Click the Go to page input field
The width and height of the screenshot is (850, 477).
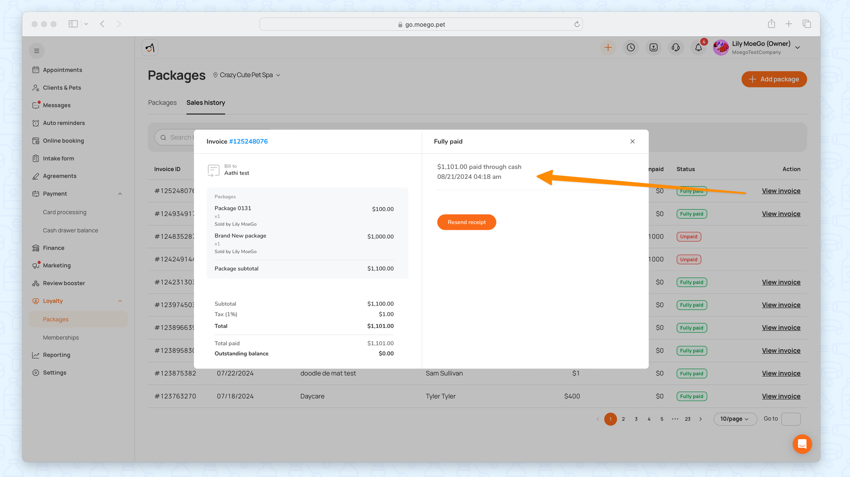coord(790,419)
